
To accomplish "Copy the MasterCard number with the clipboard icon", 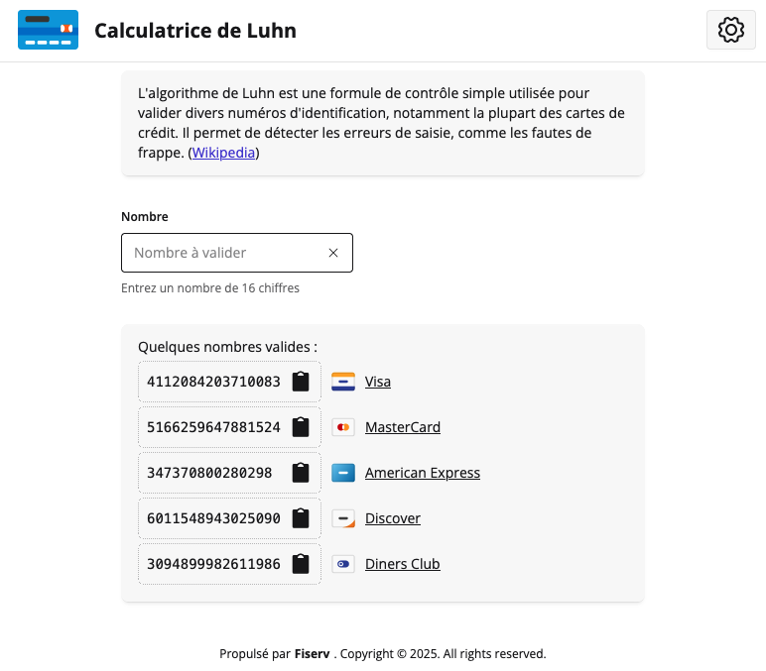I will tap(301, 427).
